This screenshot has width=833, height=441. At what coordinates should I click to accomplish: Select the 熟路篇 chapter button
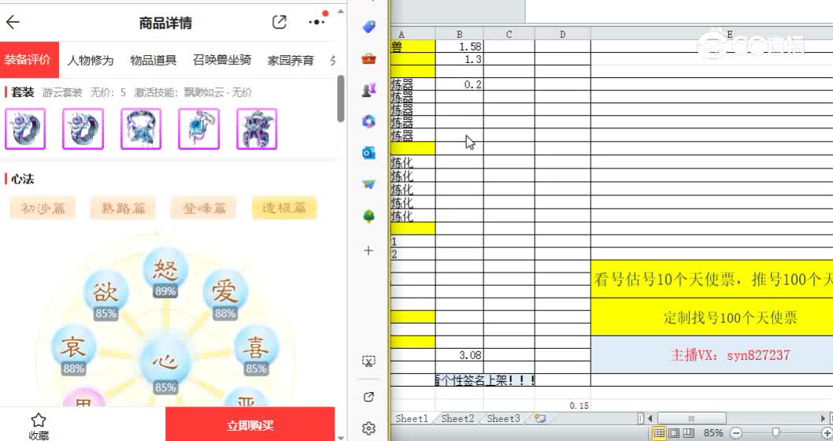tap(124, 208)
